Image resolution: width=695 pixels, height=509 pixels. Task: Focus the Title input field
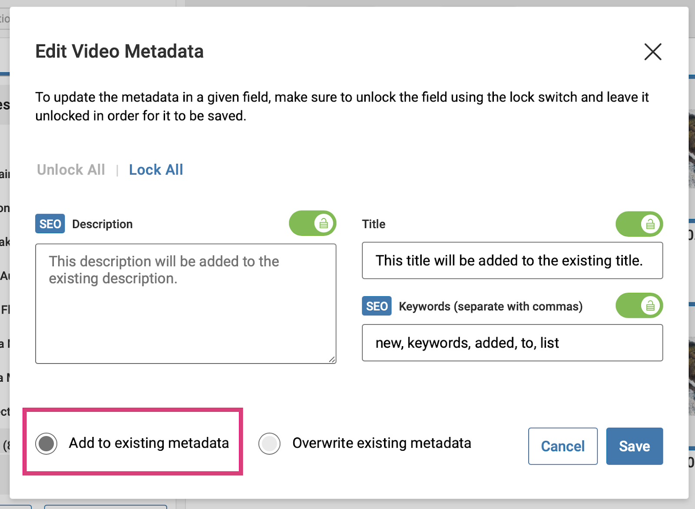pos(513,261)
